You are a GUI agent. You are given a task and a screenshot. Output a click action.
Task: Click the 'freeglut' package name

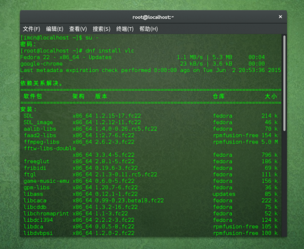click(x=36, y=162)
